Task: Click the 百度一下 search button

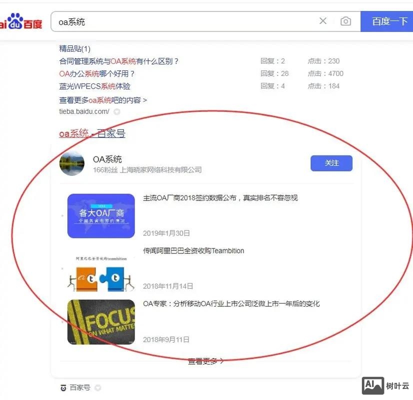Action: click(390, 21)
